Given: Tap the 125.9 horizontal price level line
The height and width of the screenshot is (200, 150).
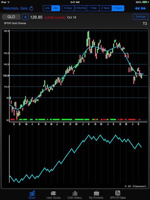Looking at the screenshot, I should [78, 76].
